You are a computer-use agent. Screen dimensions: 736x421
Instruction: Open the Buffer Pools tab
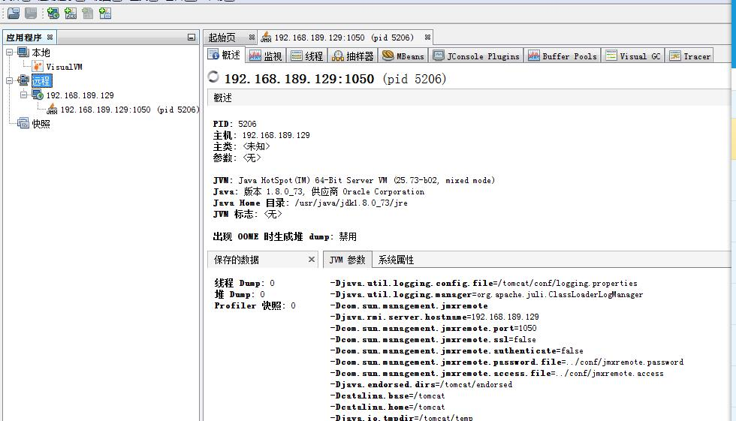563,56
